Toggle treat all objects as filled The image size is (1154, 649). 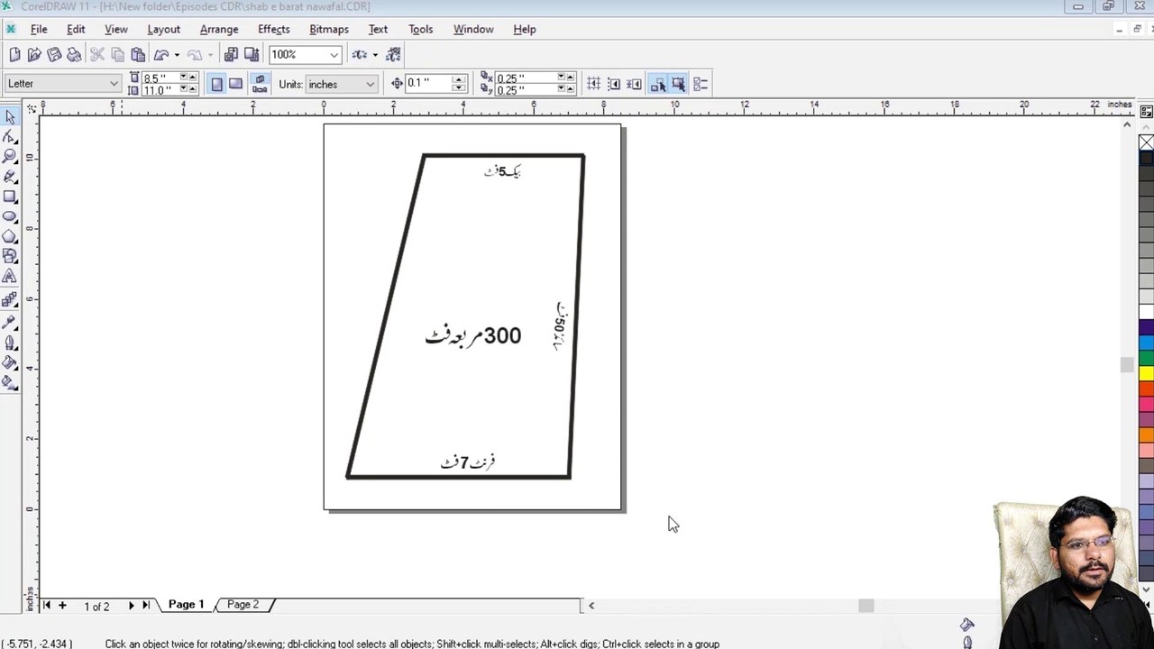(678, 84)
